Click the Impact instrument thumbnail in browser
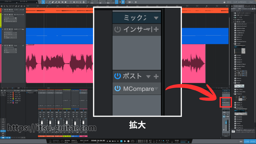The image size is (256, 144). pyautogui.click(x=240, y=50)
